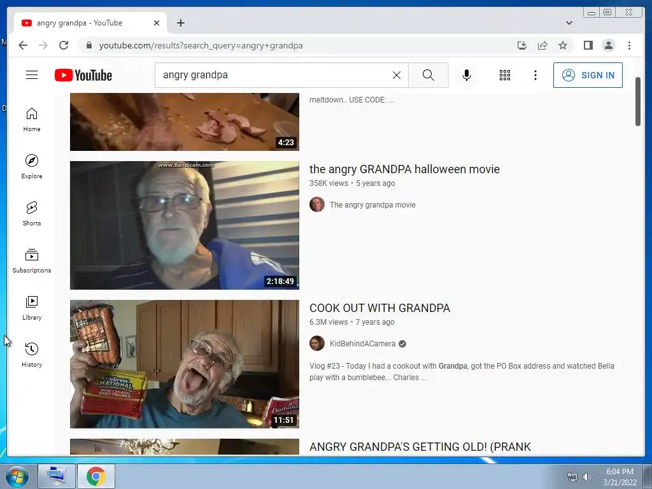The width and height of the screenshot is (652, 489).
Task: Open Chrome three-dot menu
Action: coord(629,45)
